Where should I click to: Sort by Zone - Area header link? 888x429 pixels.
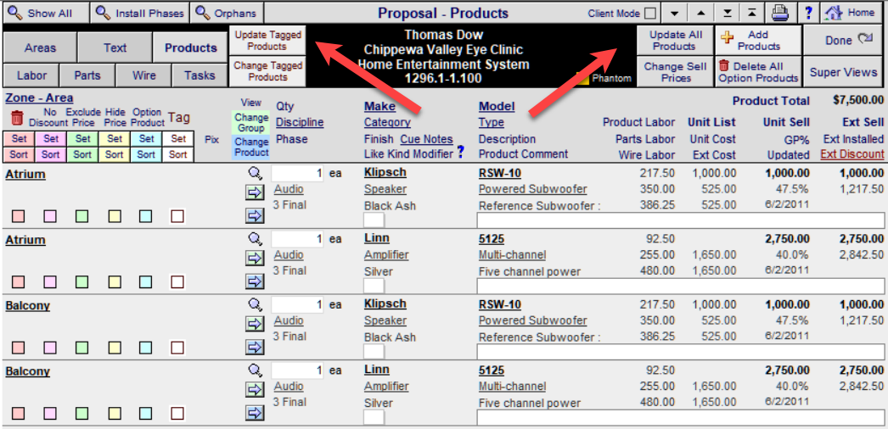[x=39, y=97]
